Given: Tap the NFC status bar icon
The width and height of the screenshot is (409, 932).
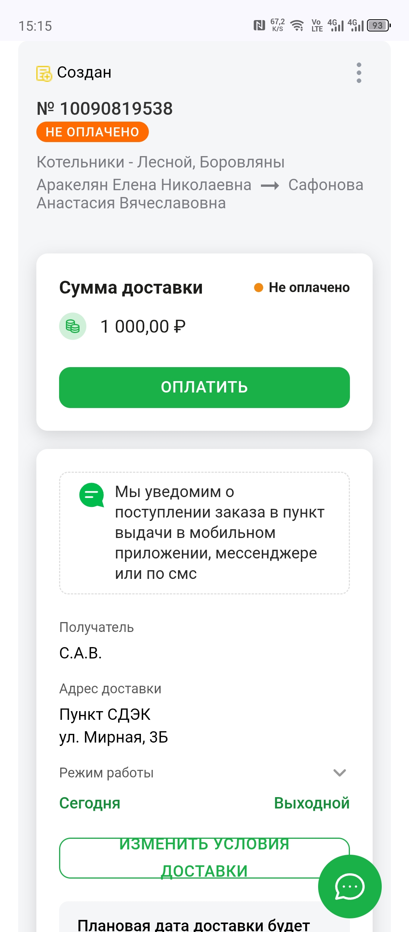Looking at the screenshot, I should point(259,26).
